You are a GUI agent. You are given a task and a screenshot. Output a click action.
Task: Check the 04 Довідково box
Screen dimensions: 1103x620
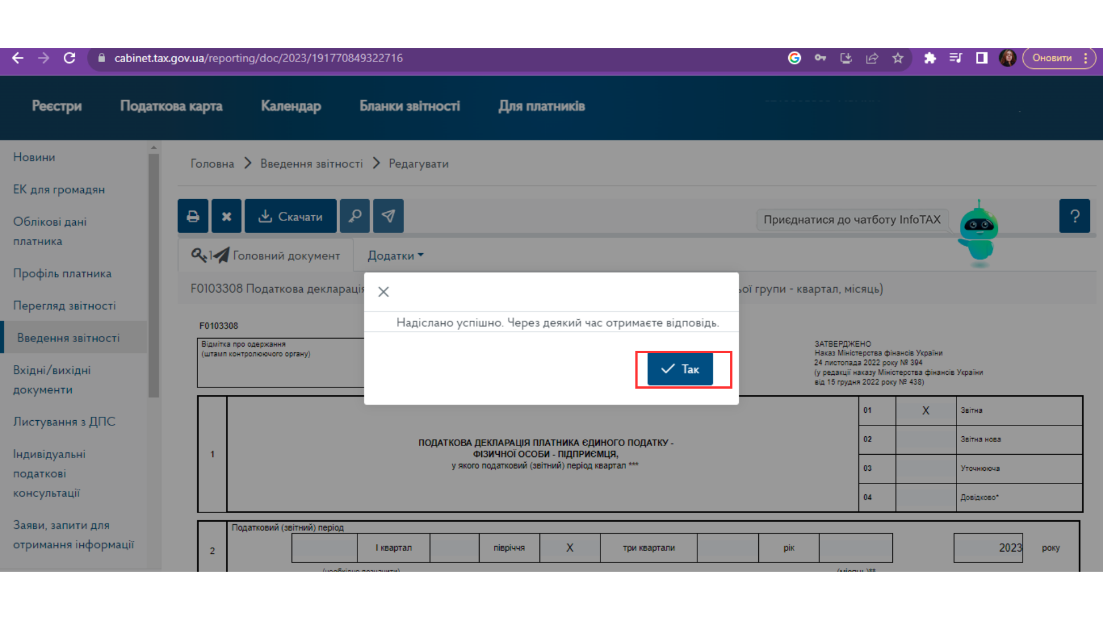925,497
